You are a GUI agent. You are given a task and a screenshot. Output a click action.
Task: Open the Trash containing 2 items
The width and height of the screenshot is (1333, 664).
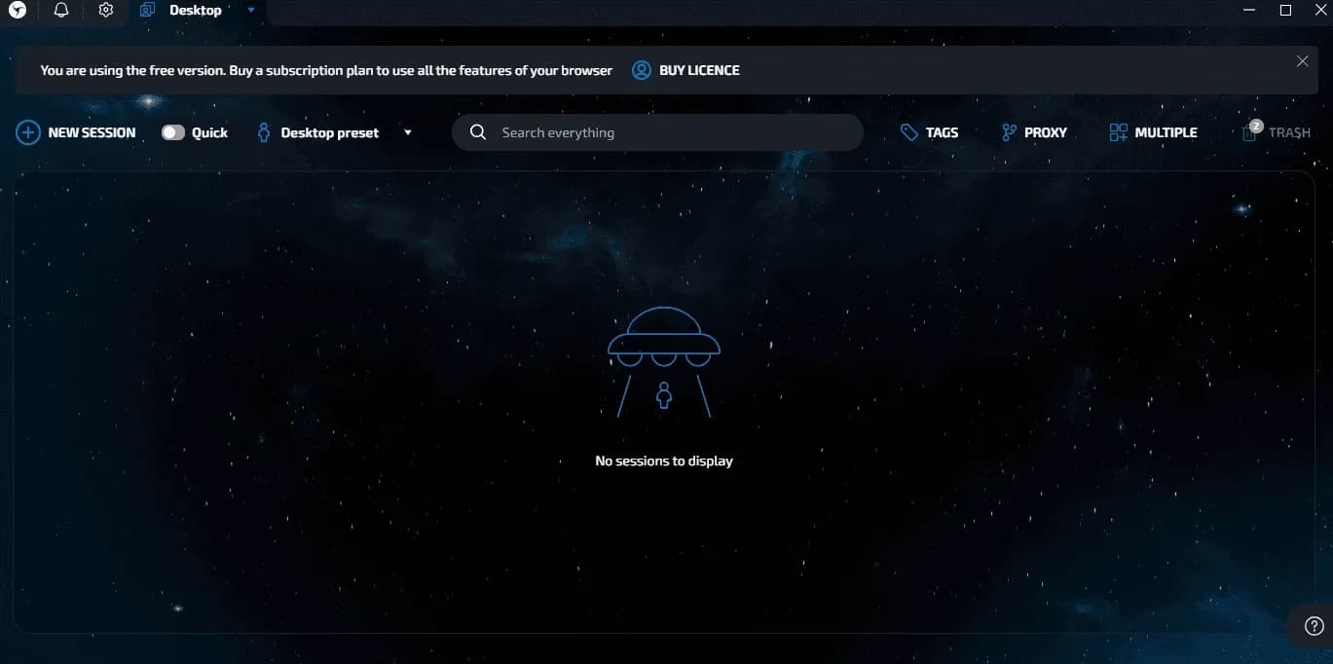(x=1276, y=131)
